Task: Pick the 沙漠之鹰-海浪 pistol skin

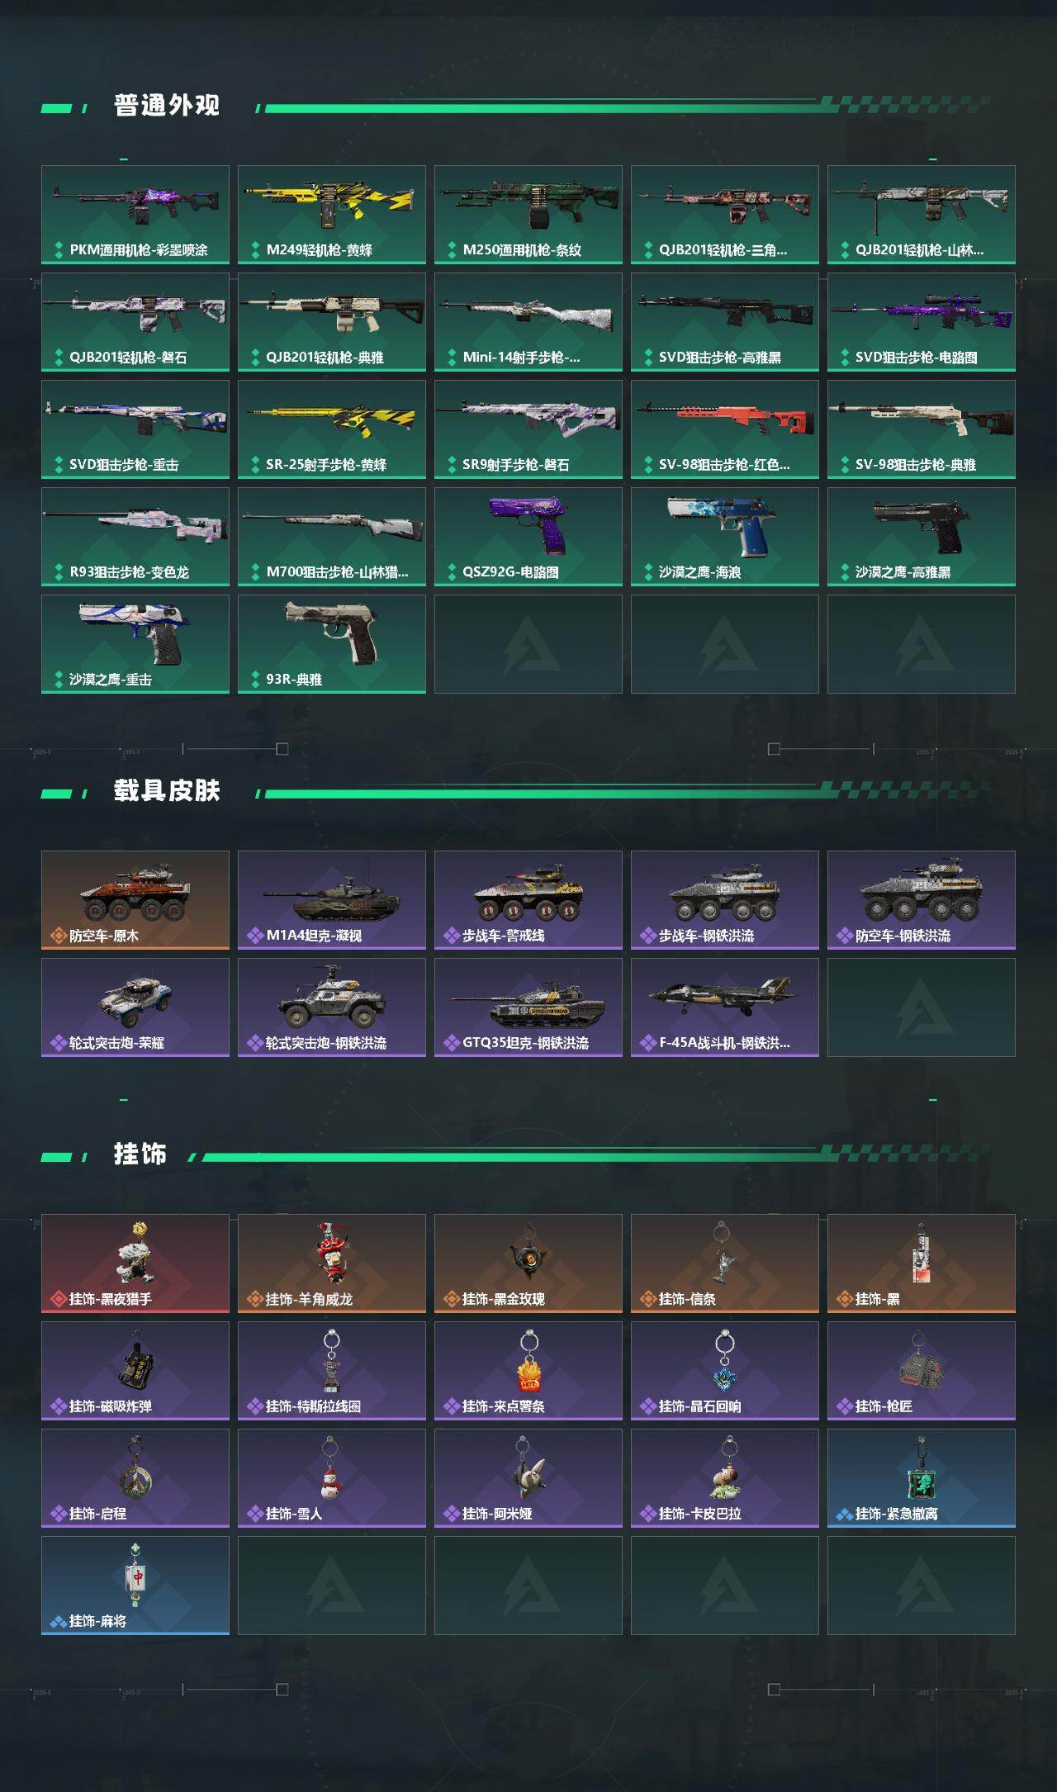Action: (725, 537)
